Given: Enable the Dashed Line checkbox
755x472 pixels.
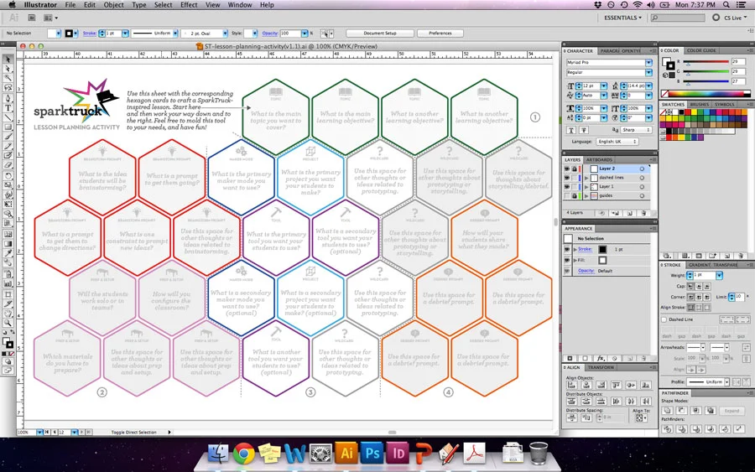Looking at the screenshot, I should pyautogui.click(x=664, y=319).
